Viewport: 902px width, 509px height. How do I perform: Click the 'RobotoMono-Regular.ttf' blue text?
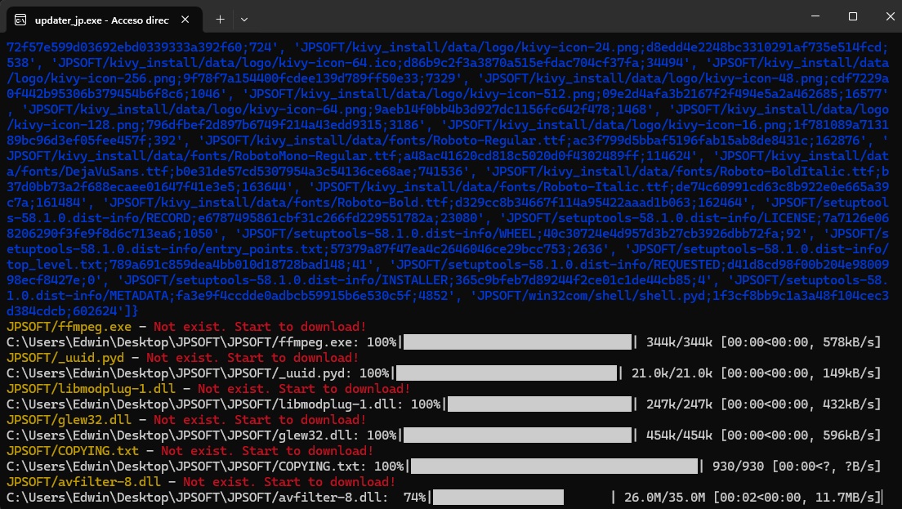pos(316,156)
